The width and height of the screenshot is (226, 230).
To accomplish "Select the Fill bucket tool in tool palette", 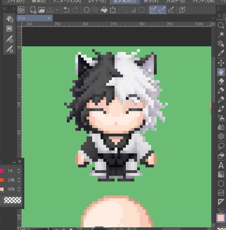I will point(221,156).
